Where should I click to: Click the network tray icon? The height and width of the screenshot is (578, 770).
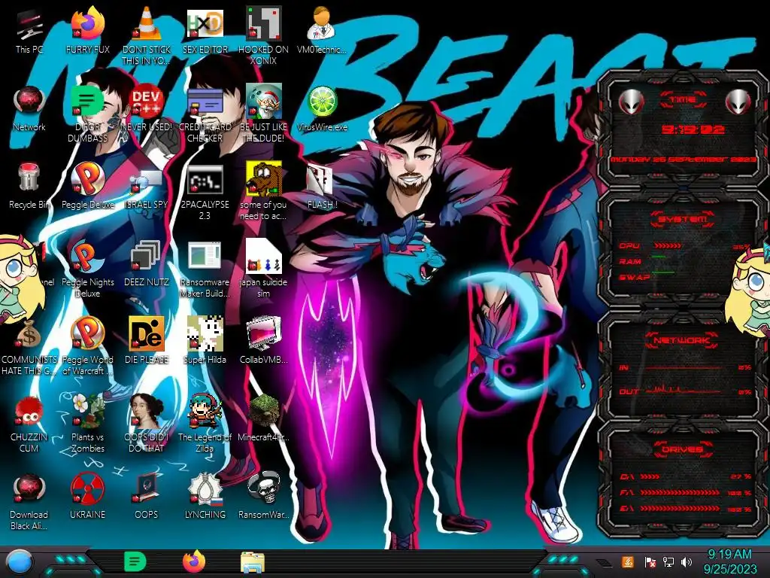(x=668, y=561)
